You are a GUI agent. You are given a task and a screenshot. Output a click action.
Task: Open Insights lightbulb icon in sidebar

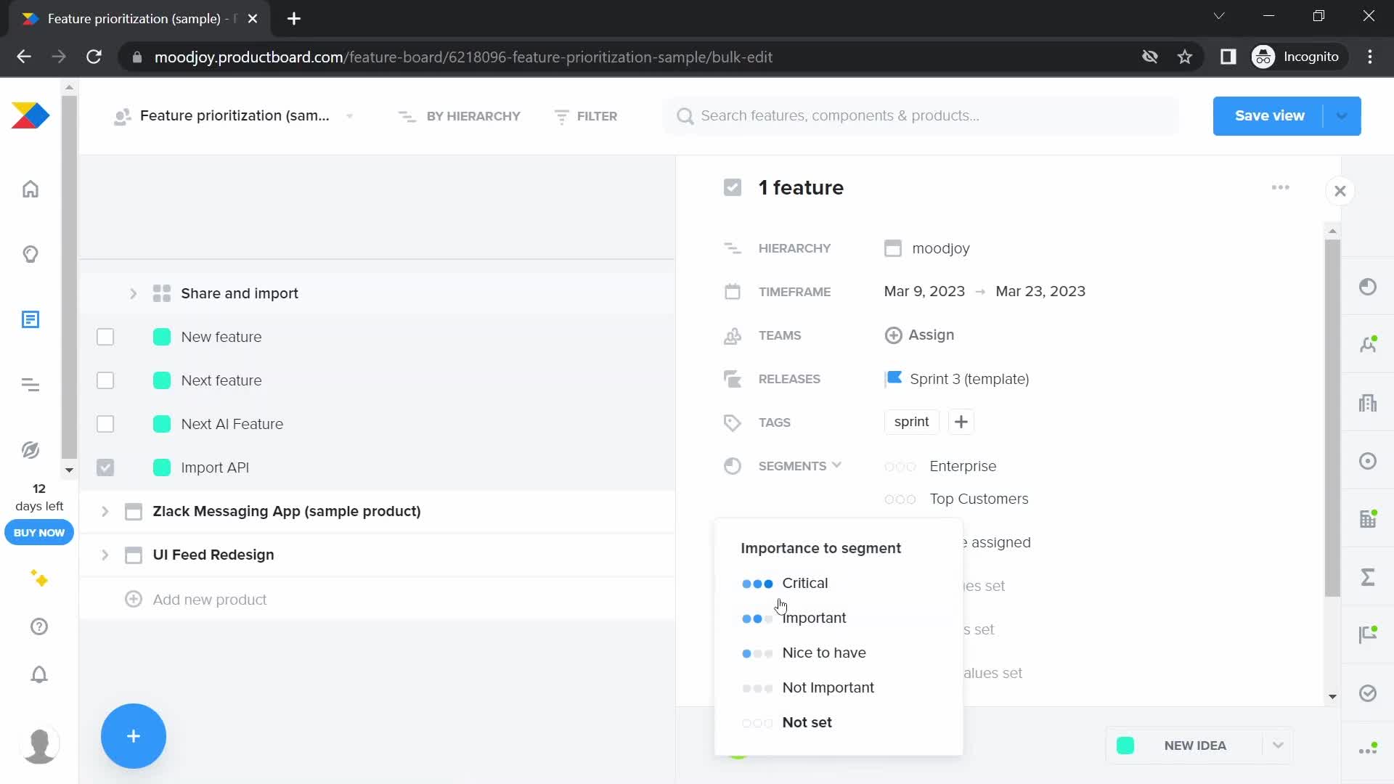coord(30,254)
